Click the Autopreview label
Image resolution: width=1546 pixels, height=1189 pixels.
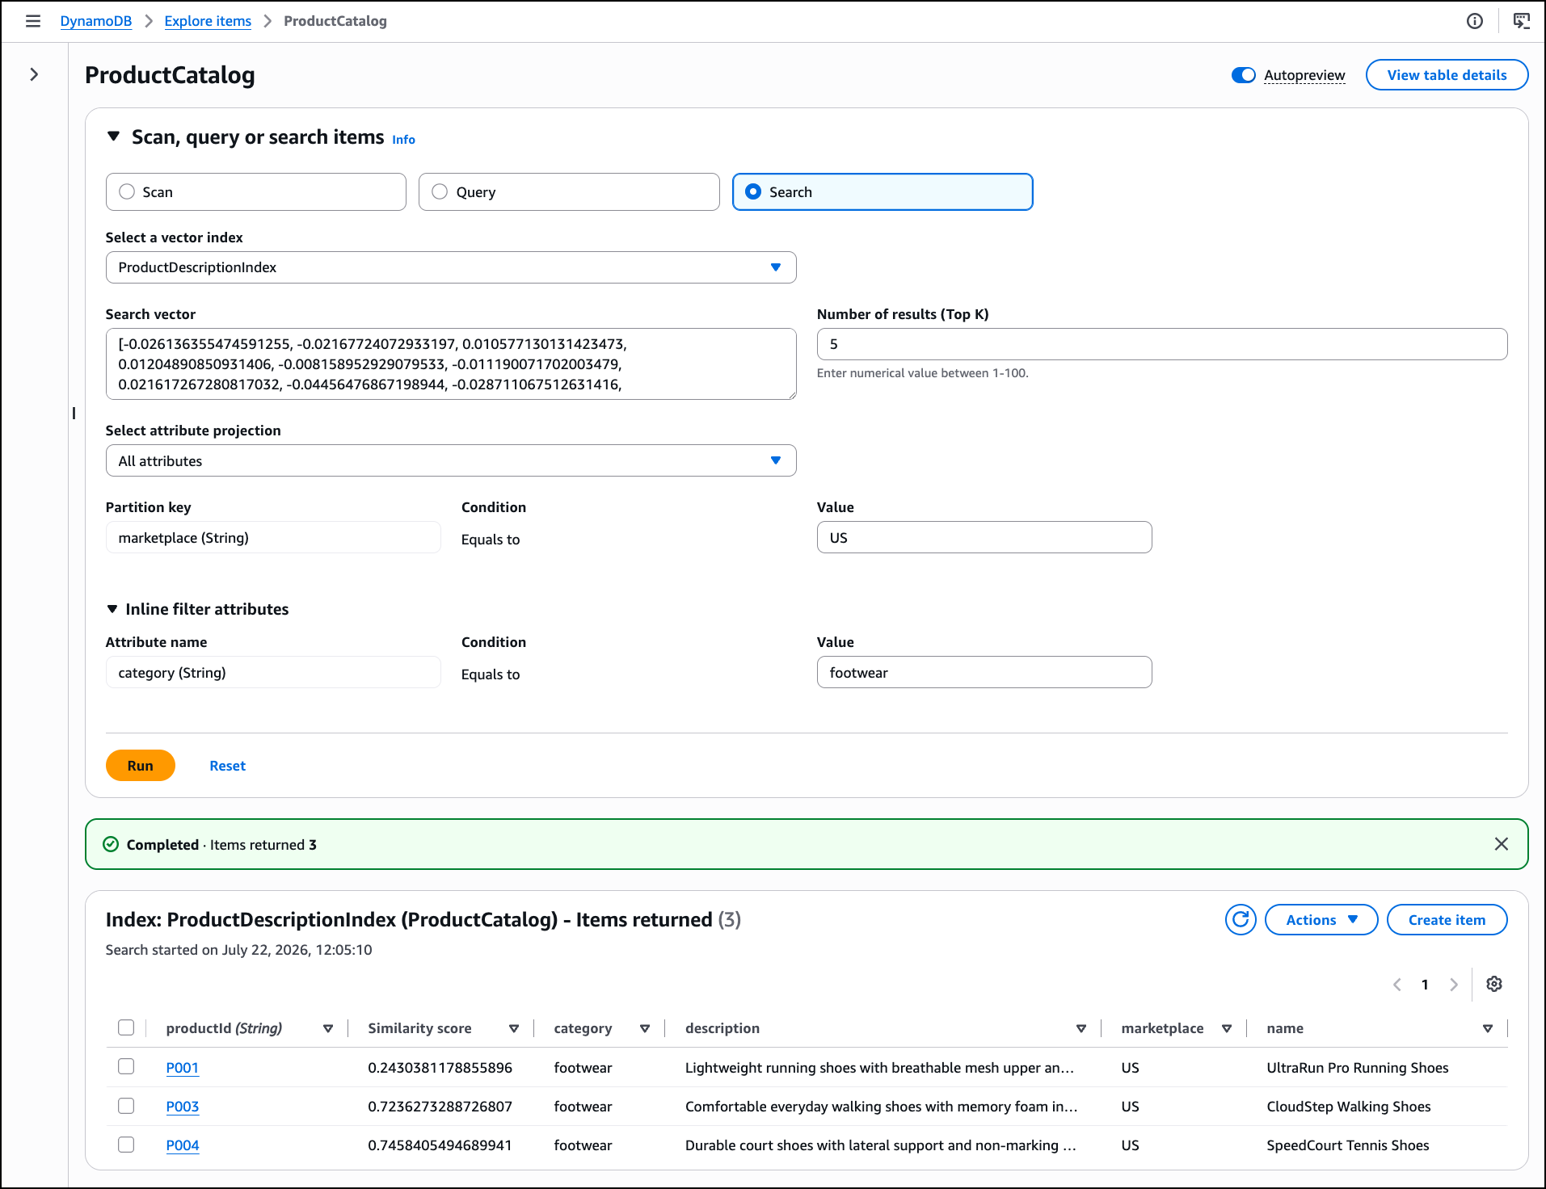point(1304,75)
